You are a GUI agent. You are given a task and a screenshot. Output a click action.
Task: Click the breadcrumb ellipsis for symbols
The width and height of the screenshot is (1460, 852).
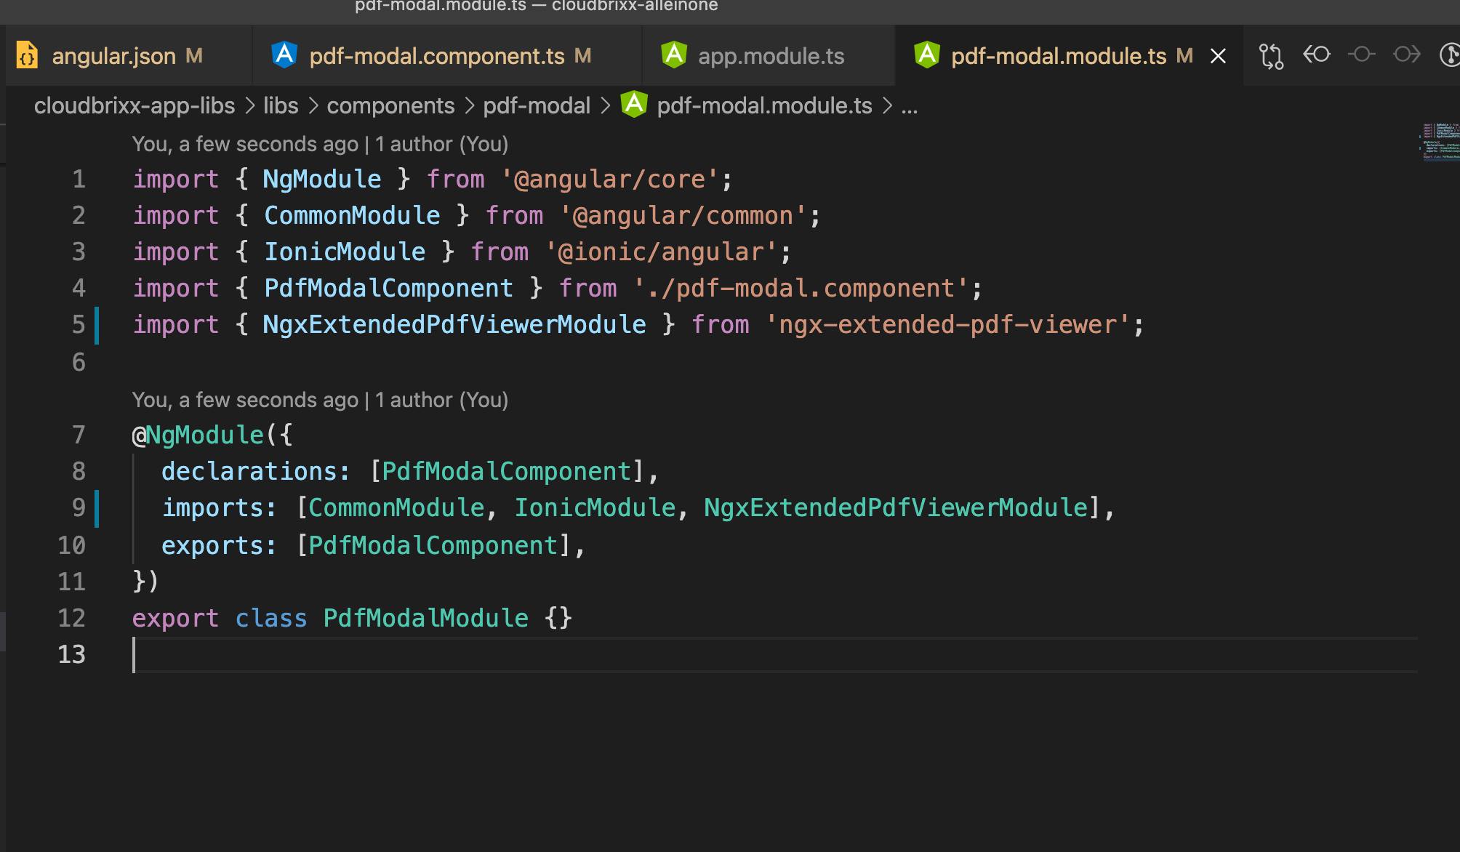(x=909, y=106)
